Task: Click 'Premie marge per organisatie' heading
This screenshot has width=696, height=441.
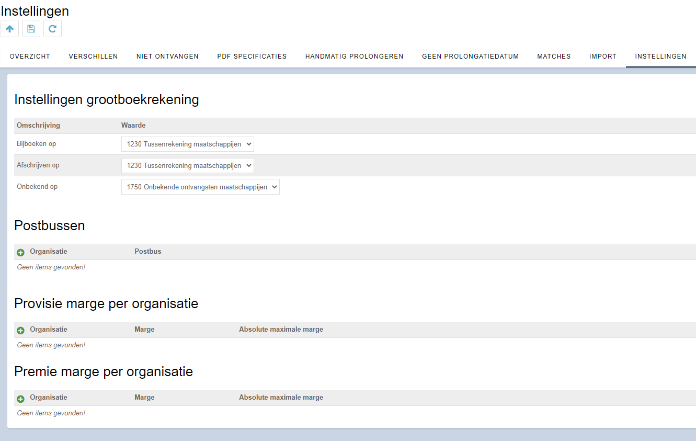Action: 104,371
